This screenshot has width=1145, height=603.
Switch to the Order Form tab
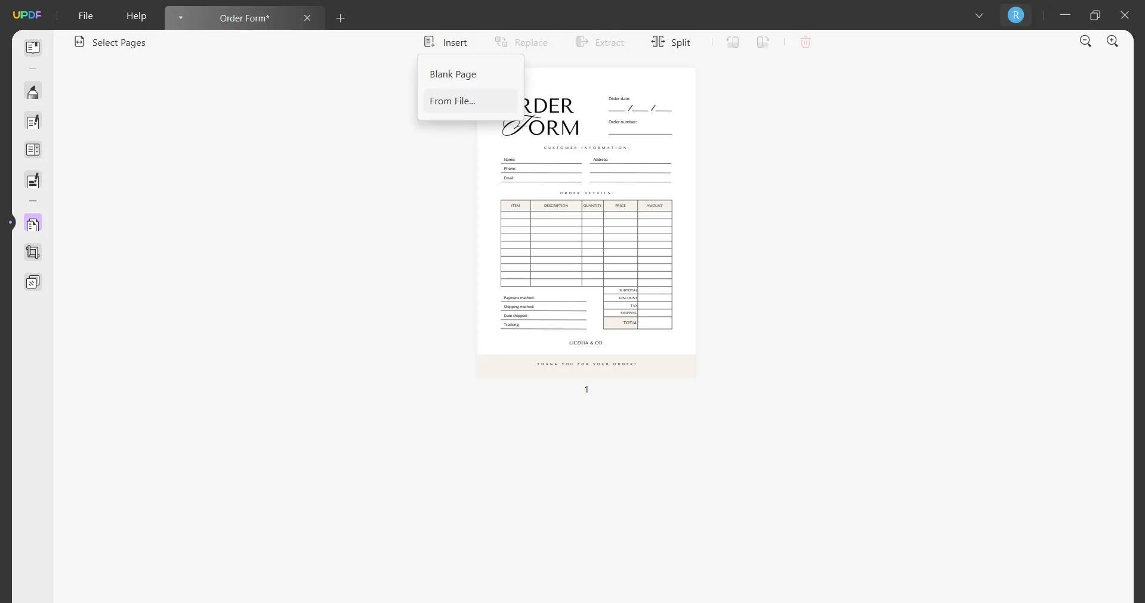pyautogui.click(x=245, y=18)
